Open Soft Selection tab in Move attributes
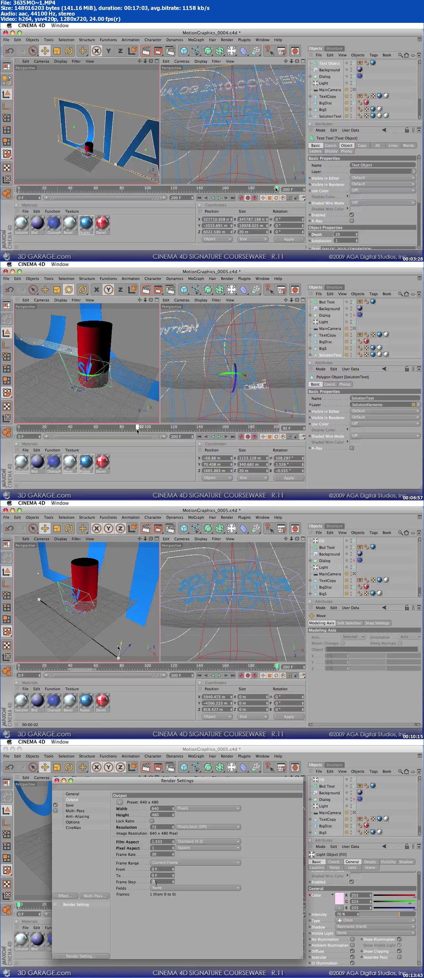Viewport: 424px width, 978px height. click(349, 623)
